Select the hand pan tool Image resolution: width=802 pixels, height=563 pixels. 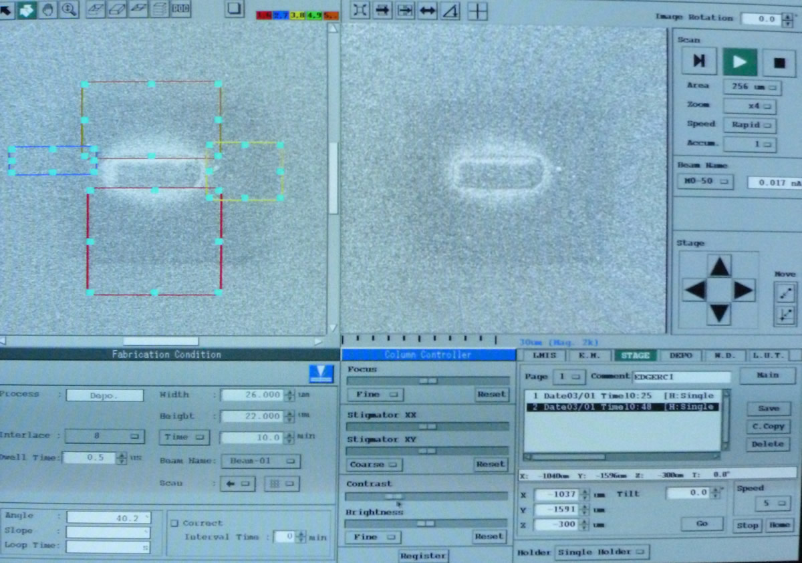point(47,9)
